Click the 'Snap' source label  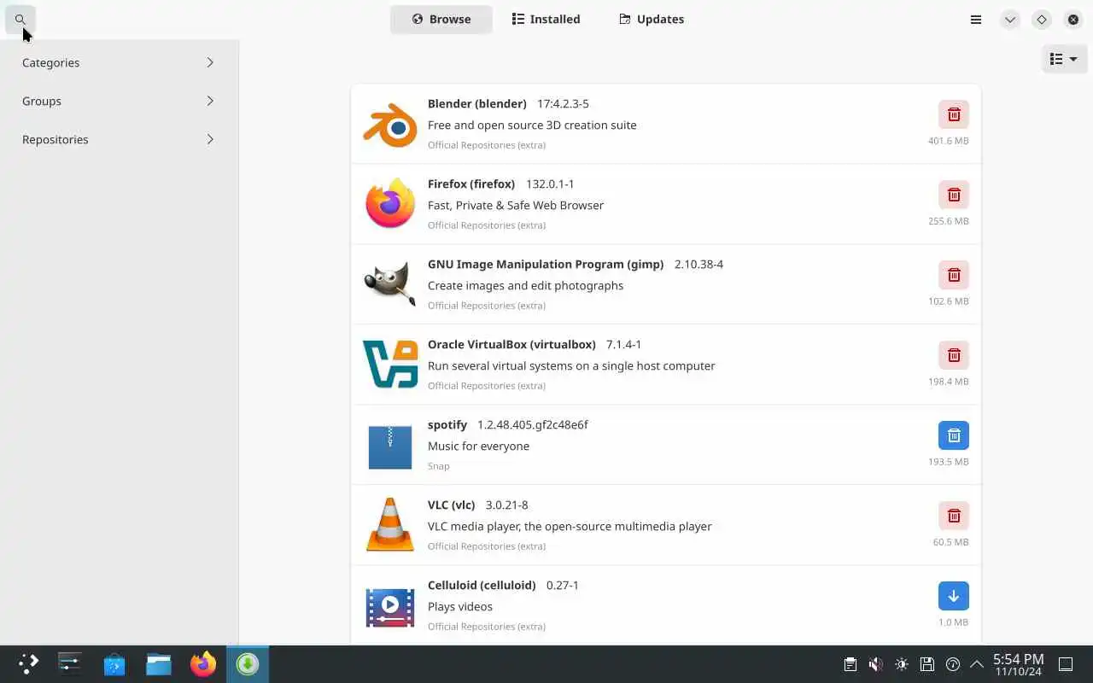pos(439,466)
